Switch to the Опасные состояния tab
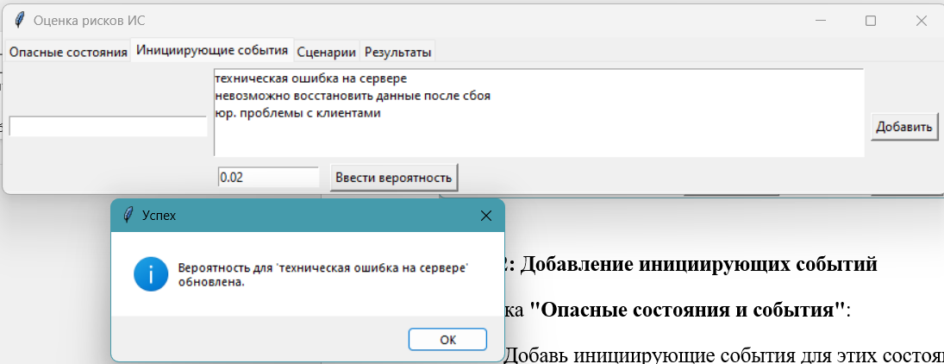This screenshot has width=944, height=364. (68, 53)
